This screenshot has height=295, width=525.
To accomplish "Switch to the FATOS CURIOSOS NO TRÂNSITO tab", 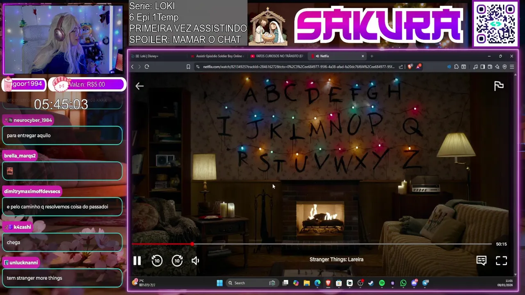I will (x=277, y=56).
